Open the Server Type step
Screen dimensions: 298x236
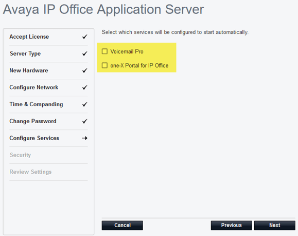coord(48,54)
